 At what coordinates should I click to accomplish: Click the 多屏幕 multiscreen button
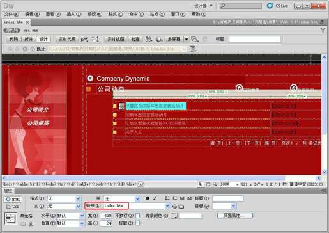tap(174, 39)
